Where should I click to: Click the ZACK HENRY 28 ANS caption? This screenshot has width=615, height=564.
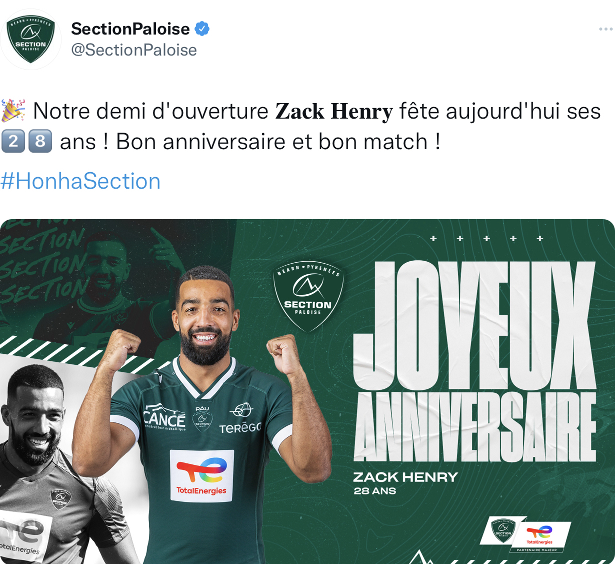click(x=405, y=483)
